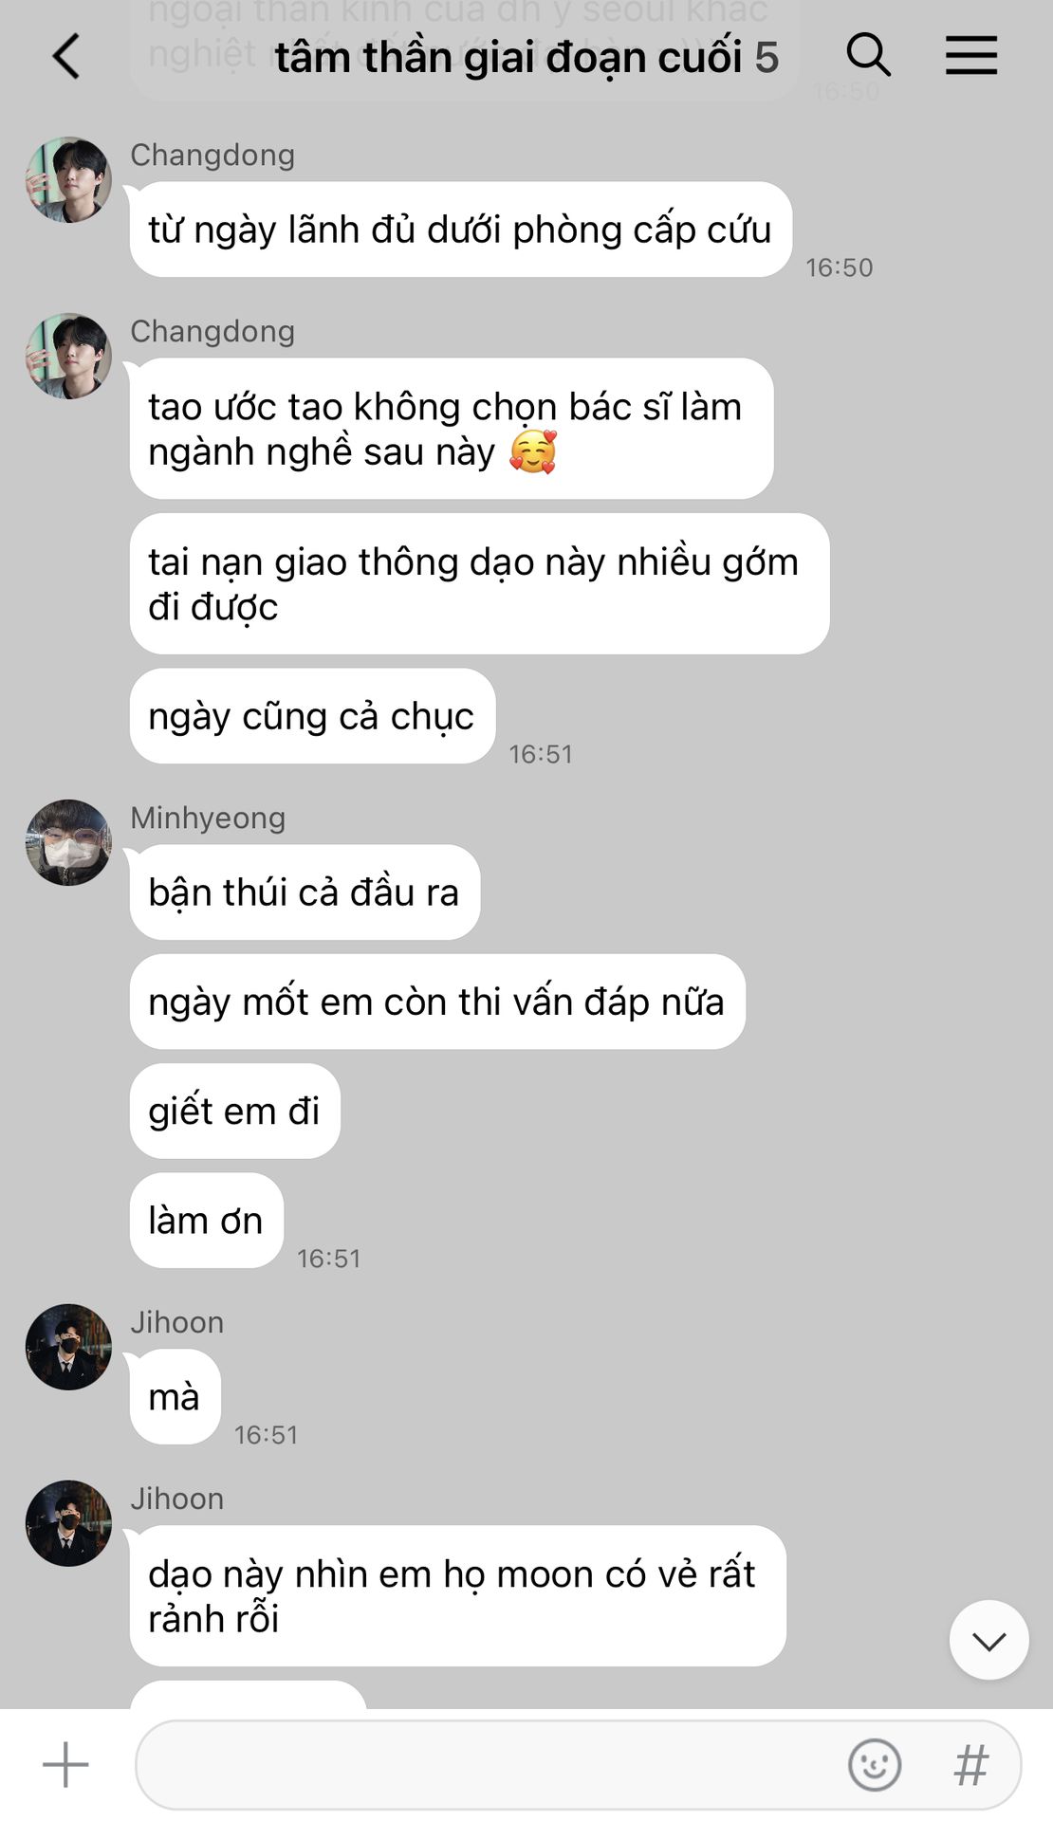The width and height of the screenshot is (1053, 1821).
Task: Tap the message about "tai nạn giao thông"
Action: 479,583
